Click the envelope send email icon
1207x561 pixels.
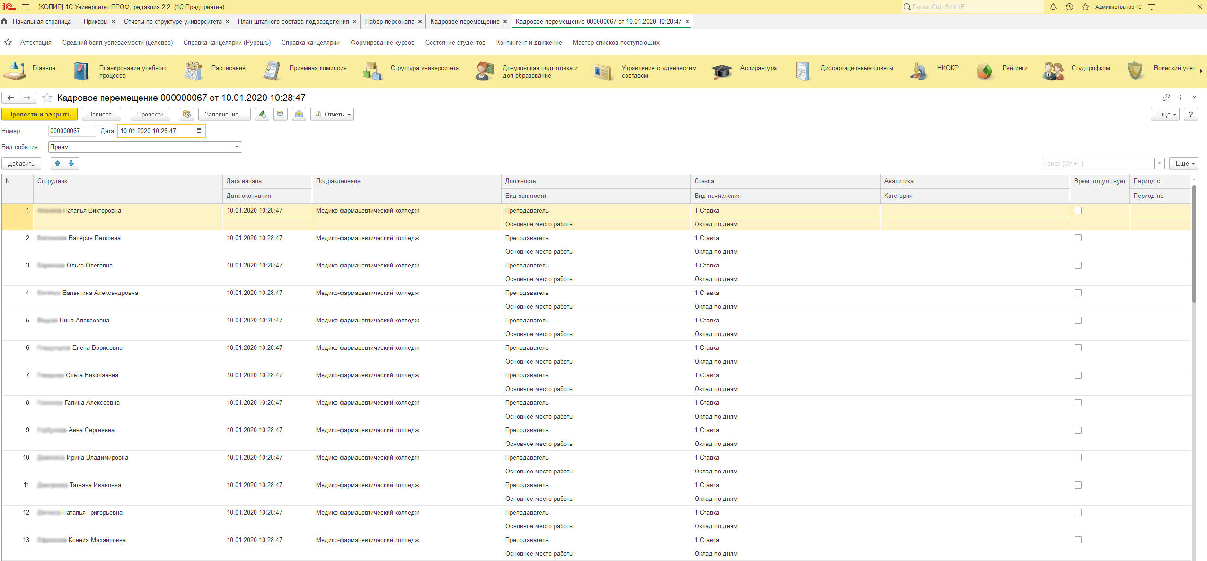pyautogui.click(x=299, y=114)
